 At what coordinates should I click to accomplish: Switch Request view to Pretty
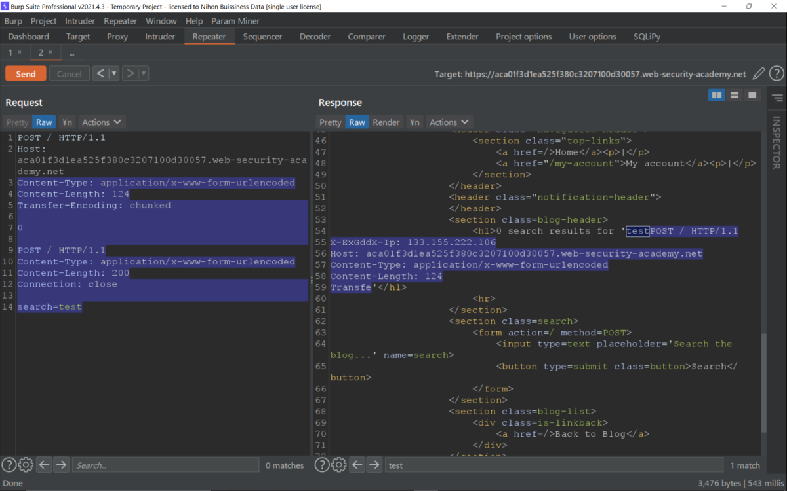pos(17,122)
